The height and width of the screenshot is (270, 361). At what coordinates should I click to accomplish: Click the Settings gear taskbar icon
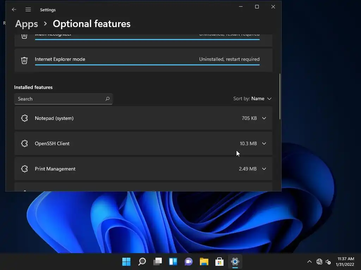click(235, 262)
